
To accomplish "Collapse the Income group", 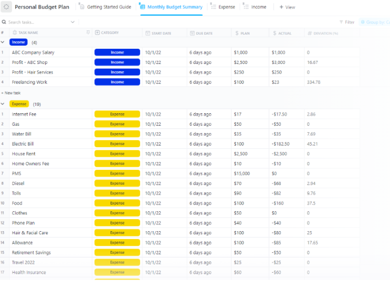I will click(3, 42).
